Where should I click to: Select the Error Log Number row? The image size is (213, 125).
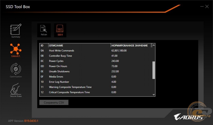(96, 82)
